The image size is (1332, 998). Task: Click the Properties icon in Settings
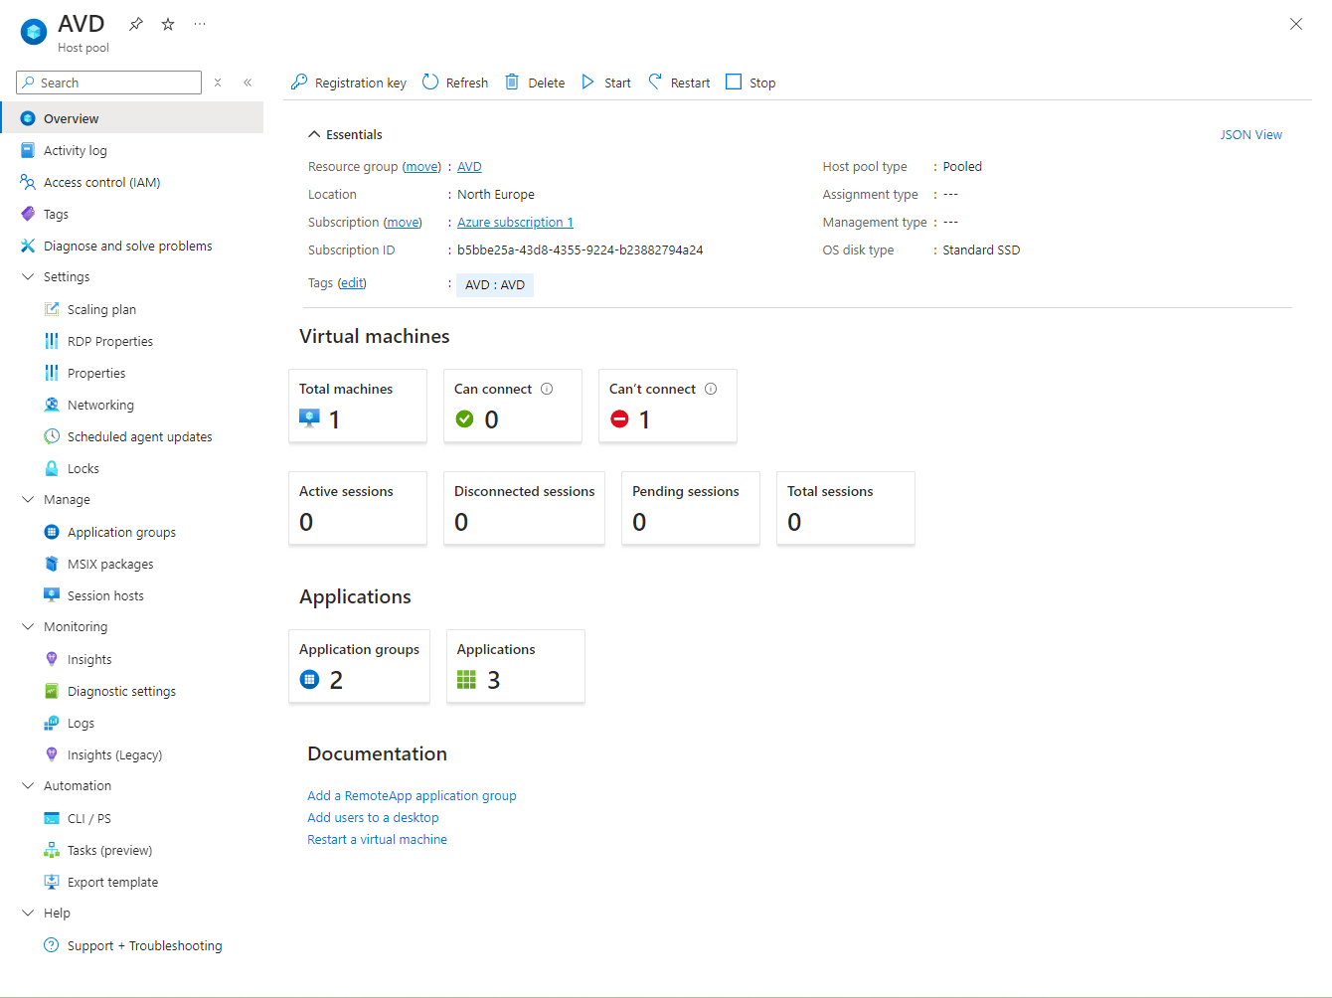click(52, 373)
